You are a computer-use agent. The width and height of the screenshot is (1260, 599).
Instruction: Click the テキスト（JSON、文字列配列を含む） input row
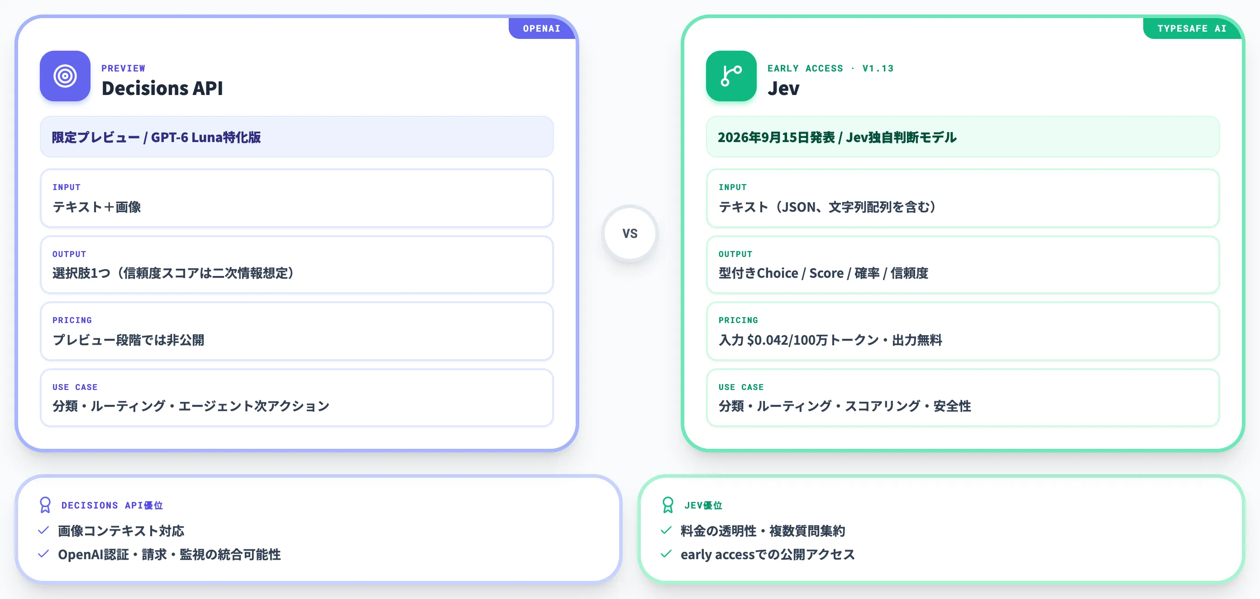coord(962,198)
